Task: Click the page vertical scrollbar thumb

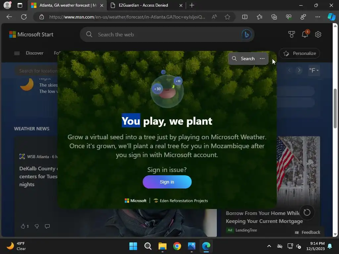Action: click(335, 108)
